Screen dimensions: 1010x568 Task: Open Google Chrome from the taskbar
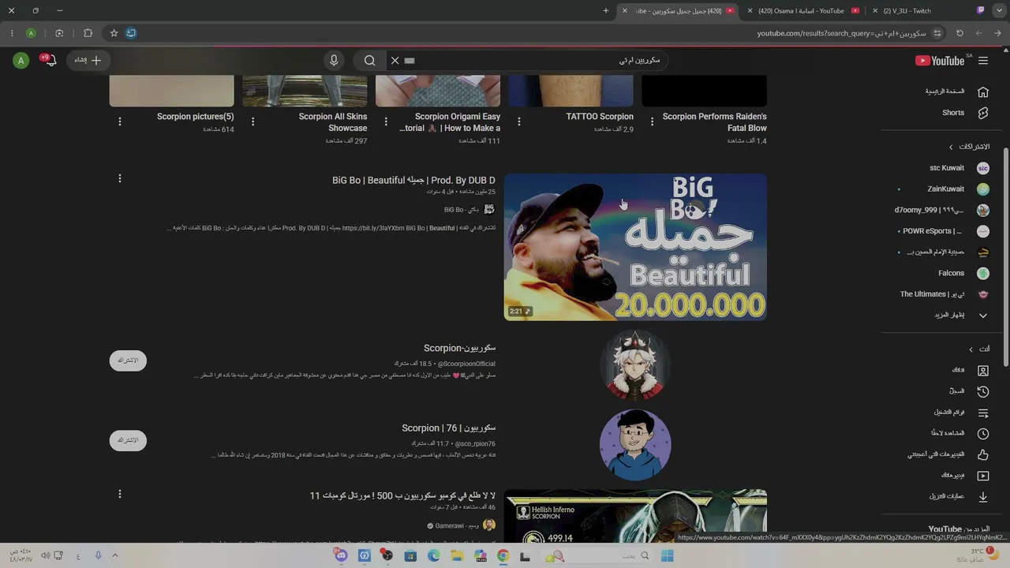503,556
